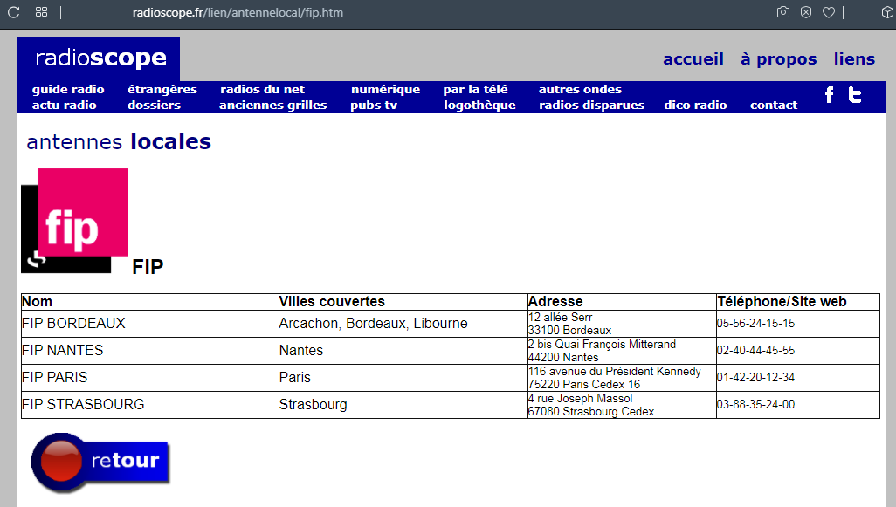Take a snapshot with the camera icon
The image size is (896, 507).
pyautogui.click(x=783, y=12)
